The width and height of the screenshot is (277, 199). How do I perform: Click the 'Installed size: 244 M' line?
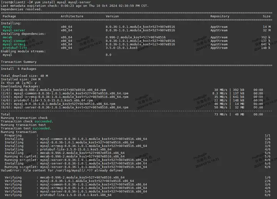(20, 80)
